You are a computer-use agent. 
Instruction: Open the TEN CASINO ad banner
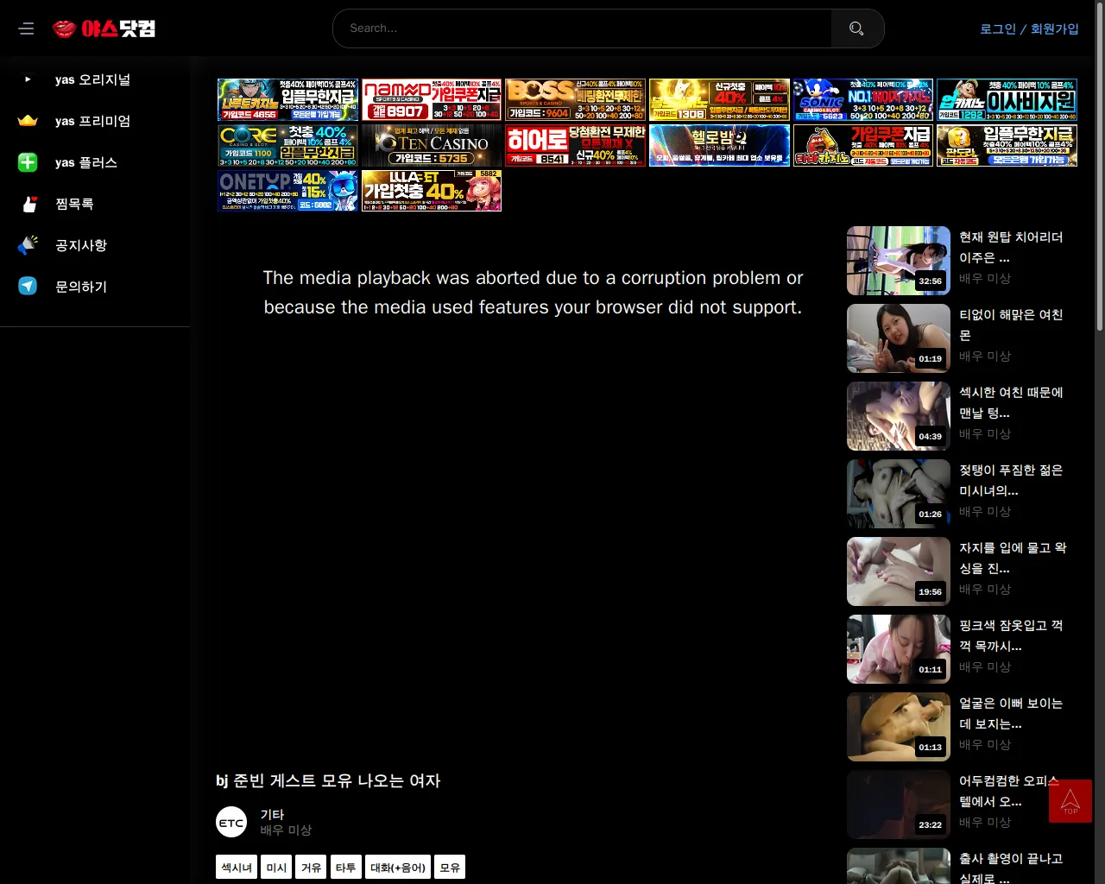tap(431, 145)
